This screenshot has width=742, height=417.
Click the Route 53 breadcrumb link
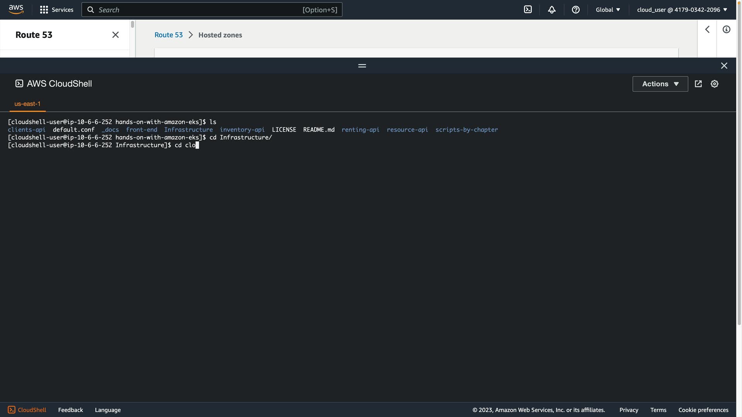[168, 35]
